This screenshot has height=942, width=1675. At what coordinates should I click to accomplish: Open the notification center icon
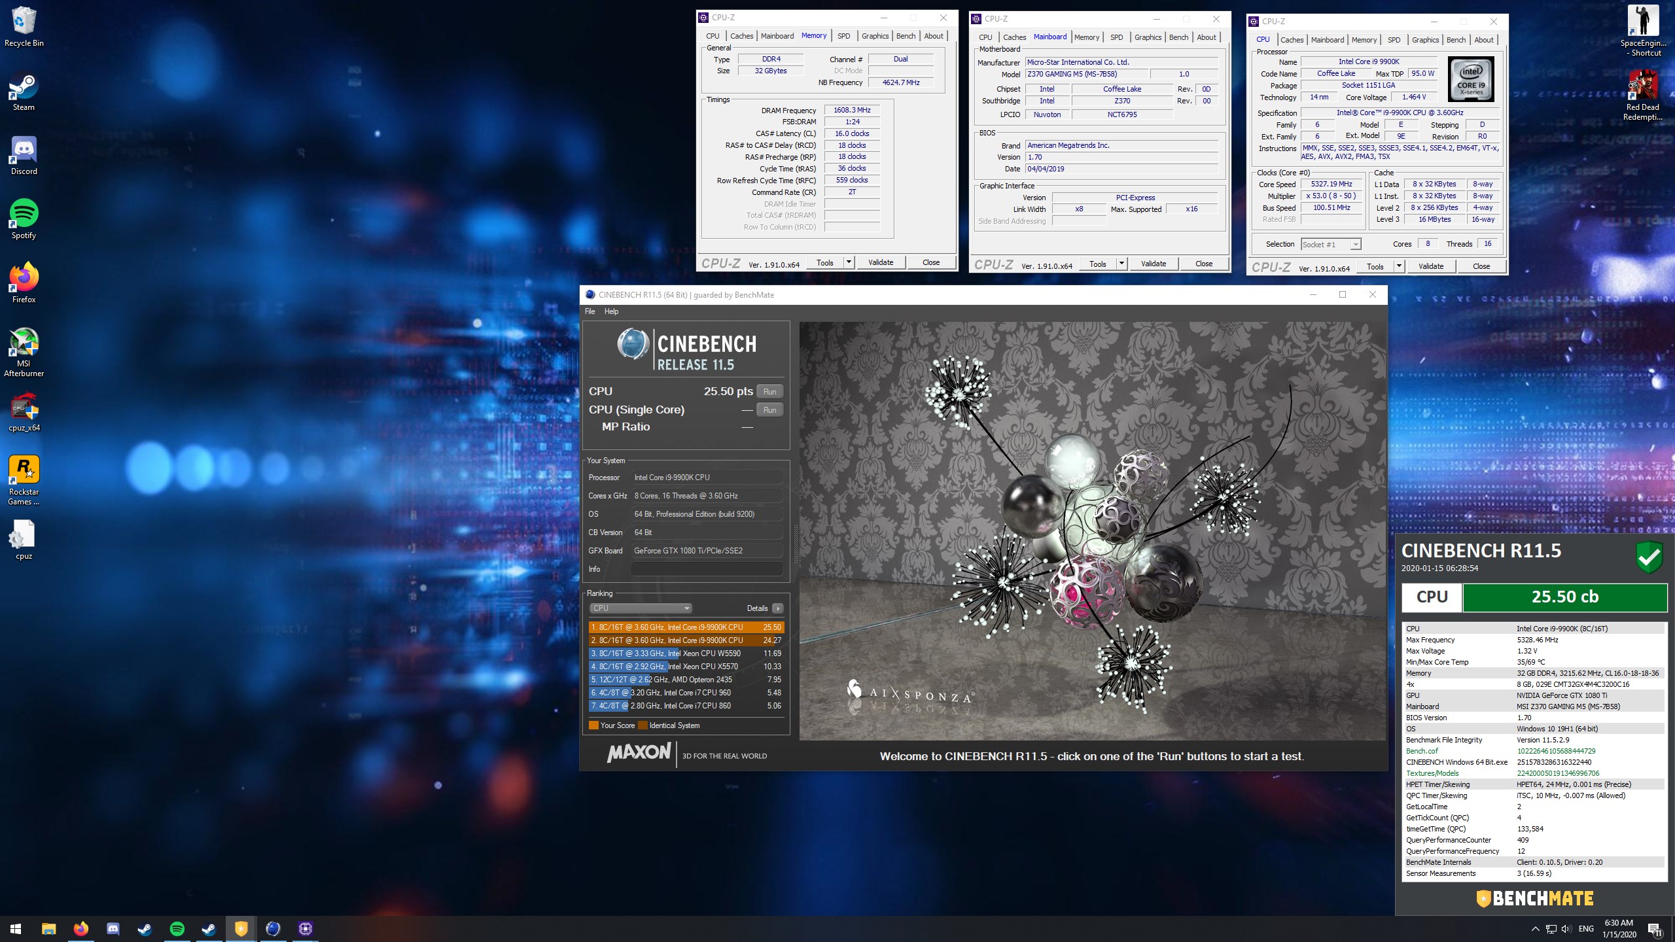point(1655,929)
